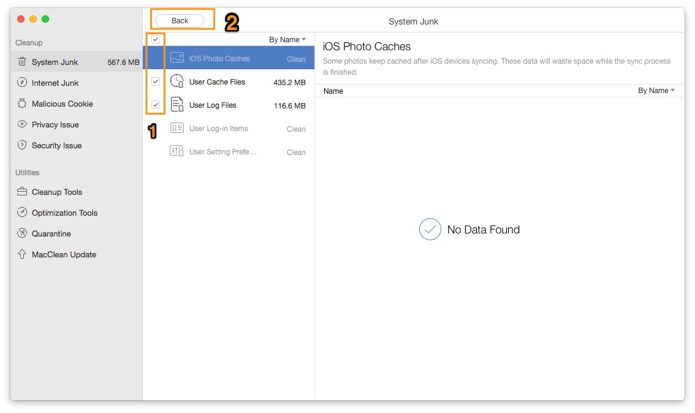The height and width of the screenshot is (413, 695).
Task: Click the Malicious Cookie bug icon
Action: tap(22, 103)
